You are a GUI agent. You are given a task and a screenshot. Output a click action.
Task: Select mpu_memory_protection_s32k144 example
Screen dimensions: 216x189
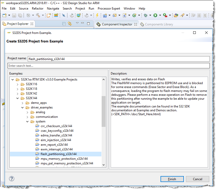64,159
